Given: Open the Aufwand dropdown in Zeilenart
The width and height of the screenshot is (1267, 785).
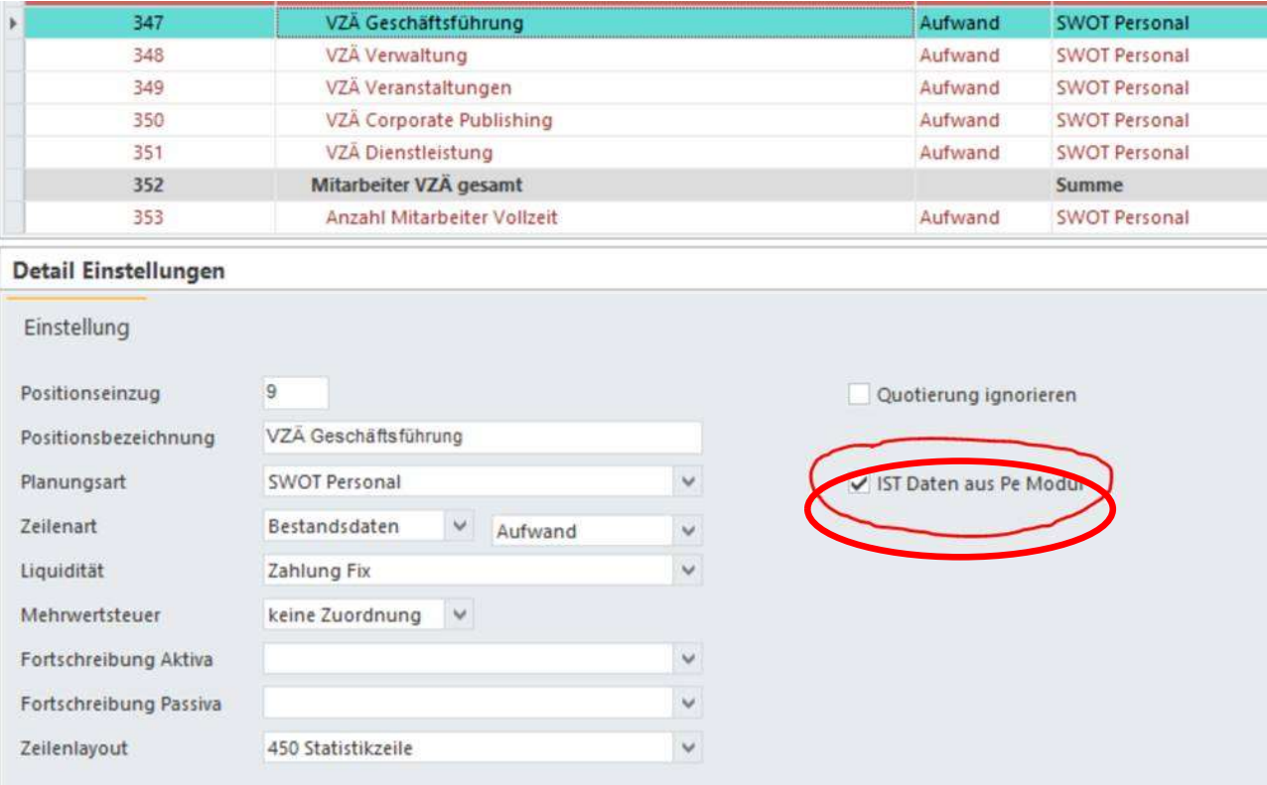Looking at the screenshot, I should 689,531.
